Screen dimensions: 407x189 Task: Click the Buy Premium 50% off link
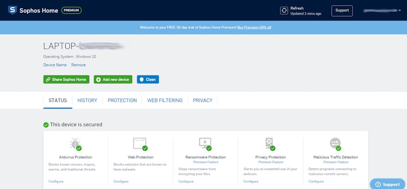(x=254, y=27)
